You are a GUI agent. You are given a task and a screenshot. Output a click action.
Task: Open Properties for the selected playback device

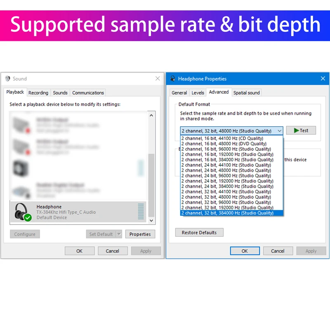[x=140, y=234]
